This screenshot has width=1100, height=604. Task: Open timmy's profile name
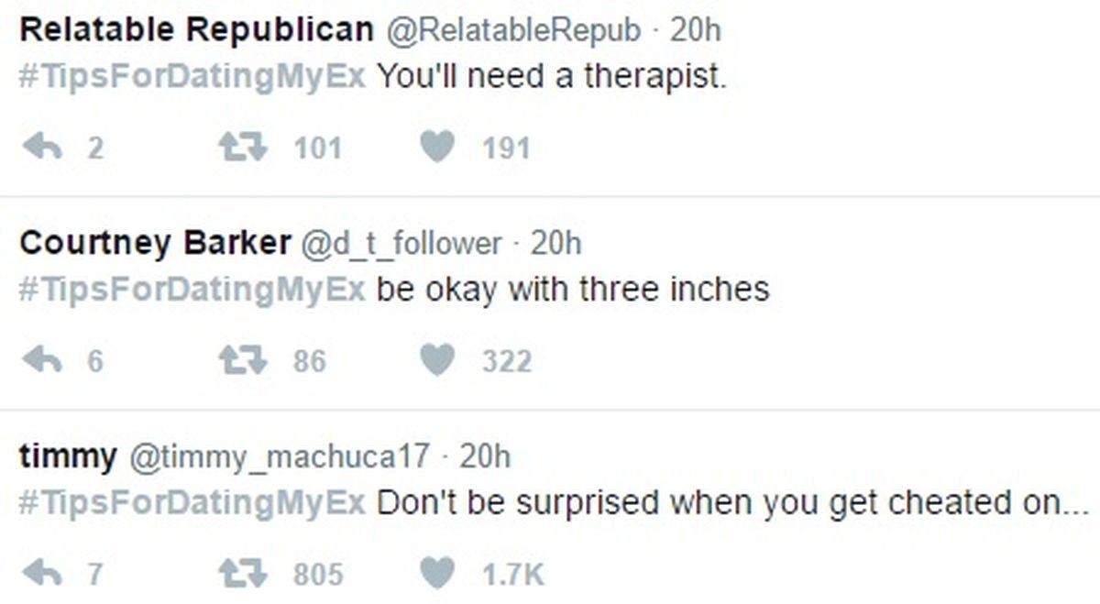(x=68, y=456)
